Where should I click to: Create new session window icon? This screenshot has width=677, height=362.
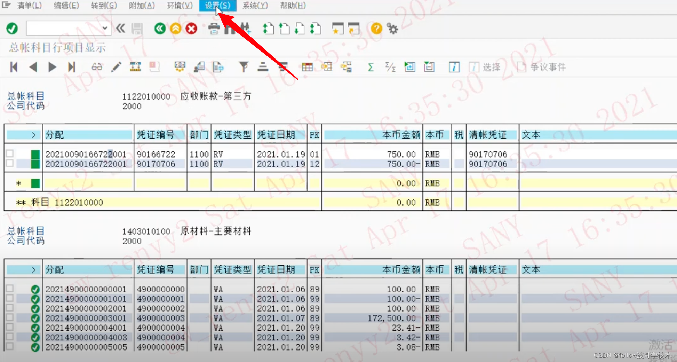coord(337,29)
